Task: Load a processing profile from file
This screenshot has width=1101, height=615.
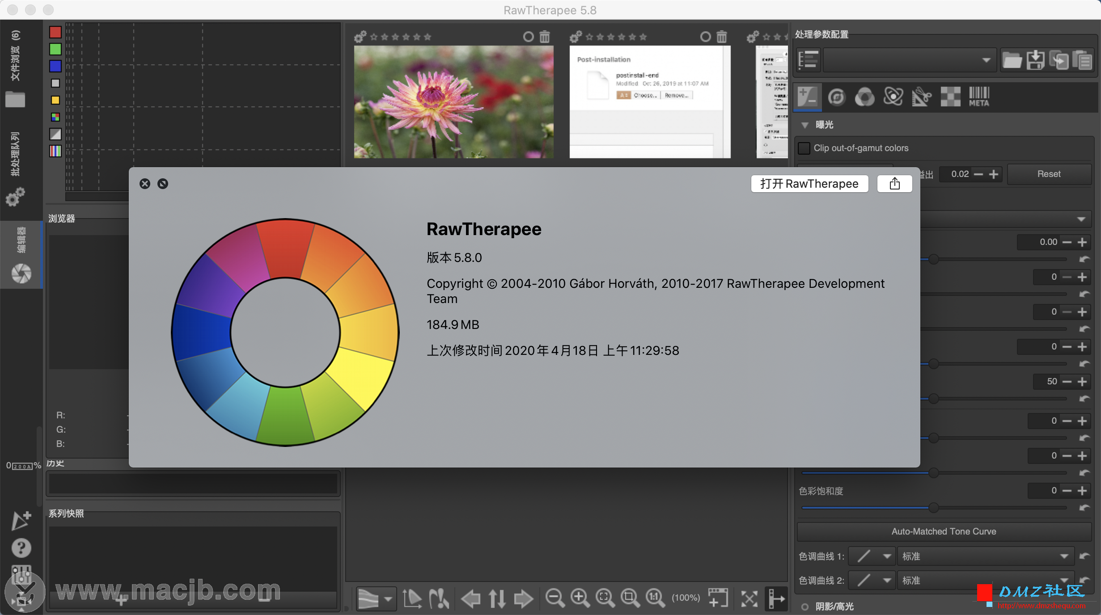Action: [x=1012, y=60]
